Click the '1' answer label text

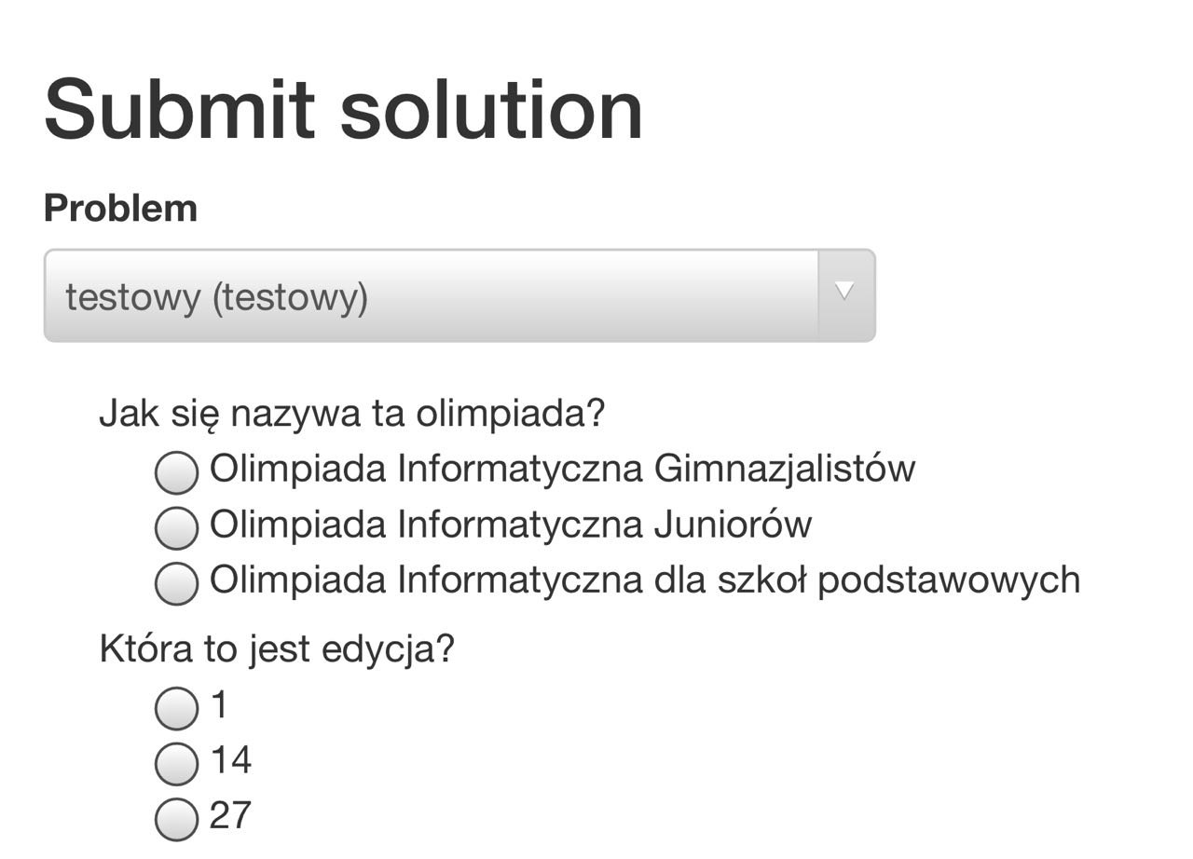[x=220, y=705]
